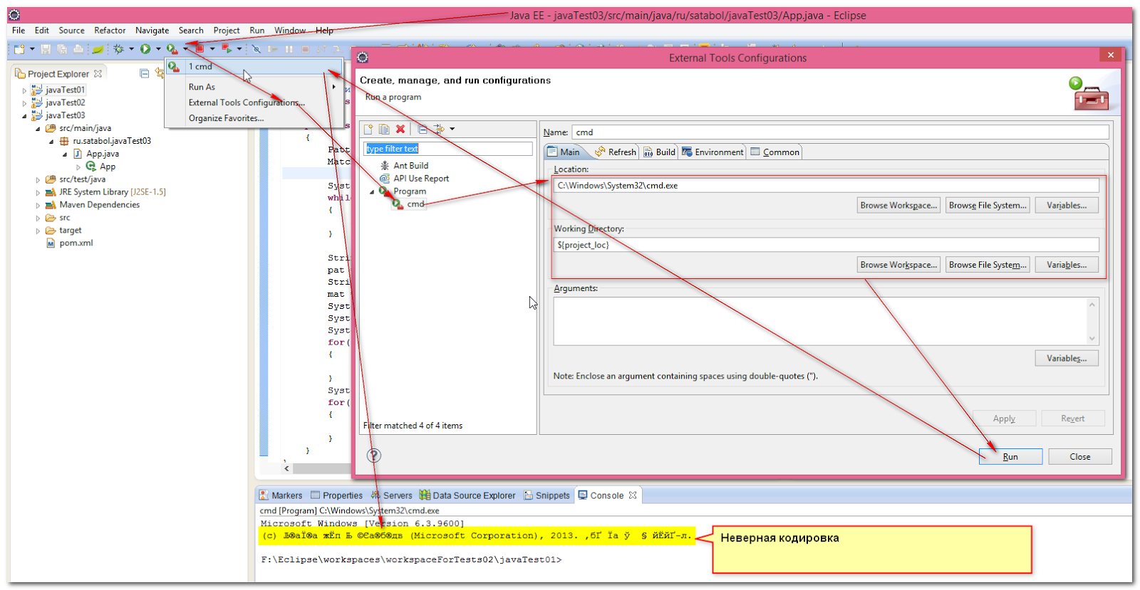Screen dimensions: 1140x590
Task: Click the Print icon in main toolbar
Action: tap(78, 49)
